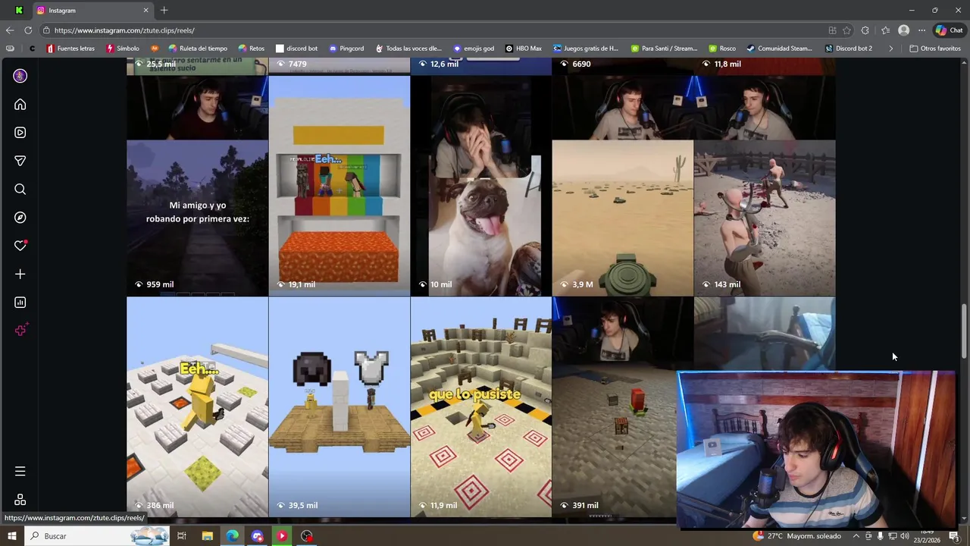Open Otros favoritos folder

pos(935,49)
